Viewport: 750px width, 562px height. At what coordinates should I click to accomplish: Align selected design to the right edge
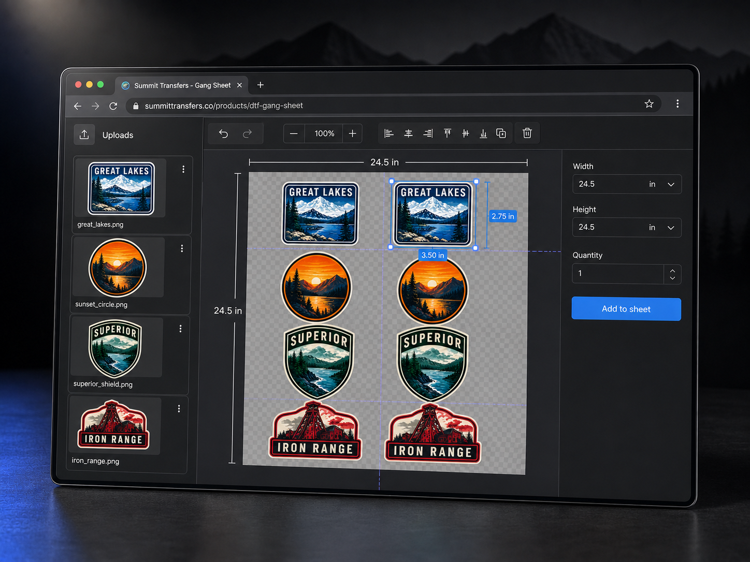tap(428, 134)
